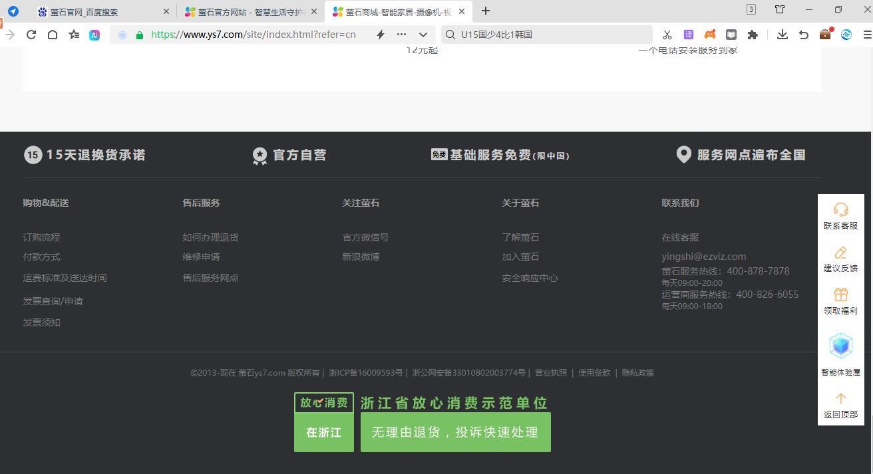Click the lightning speed mode icon
Viewport: 873px width, 474px height.
(381, 35)
